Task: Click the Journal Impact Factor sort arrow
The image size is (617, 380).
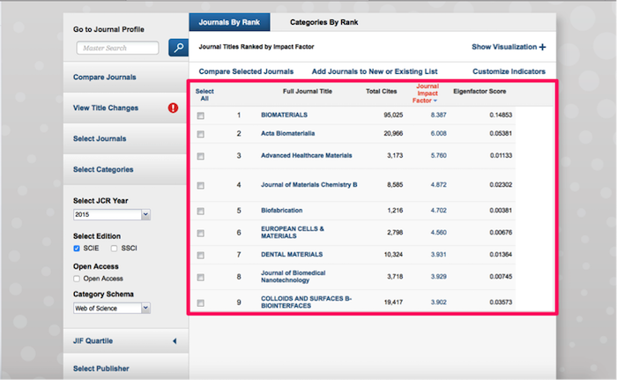Action: tap(434, 101)
